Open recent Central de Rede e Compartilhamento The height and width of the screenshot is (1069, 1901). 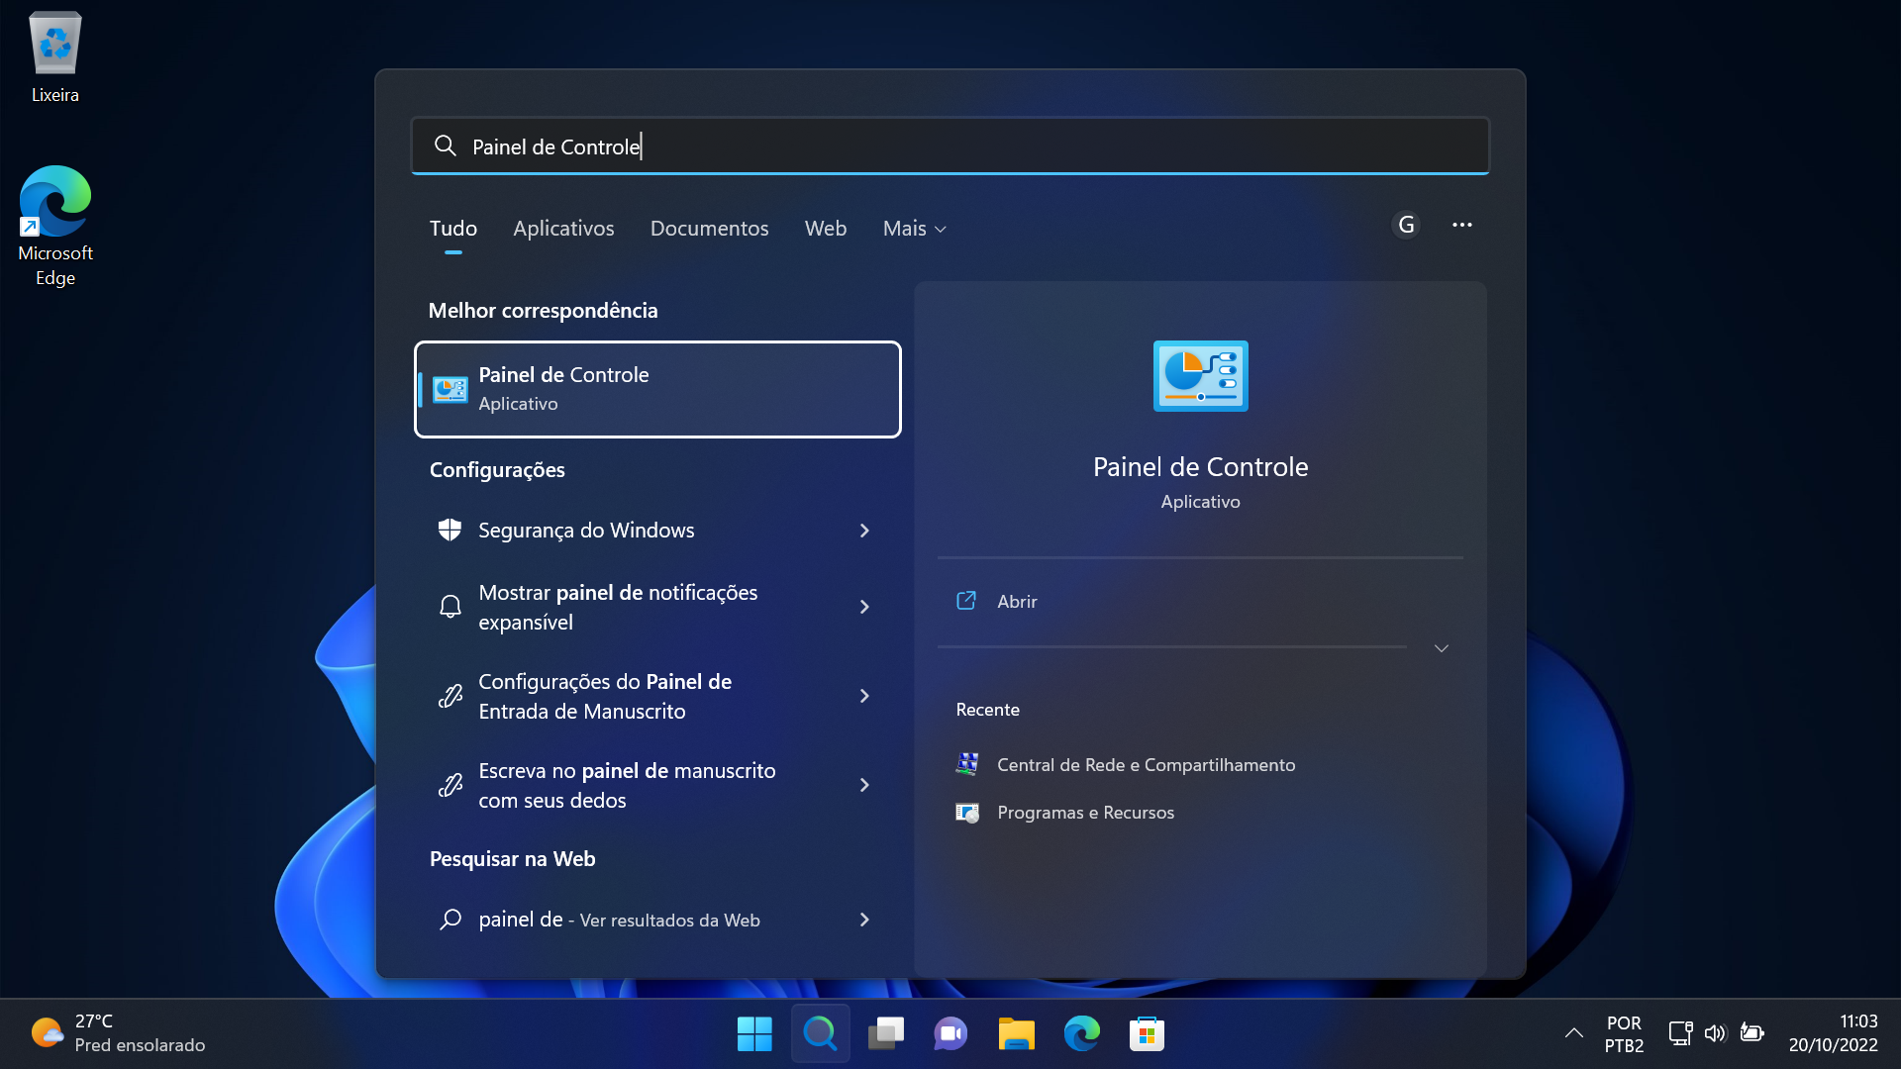[1146, 765]
